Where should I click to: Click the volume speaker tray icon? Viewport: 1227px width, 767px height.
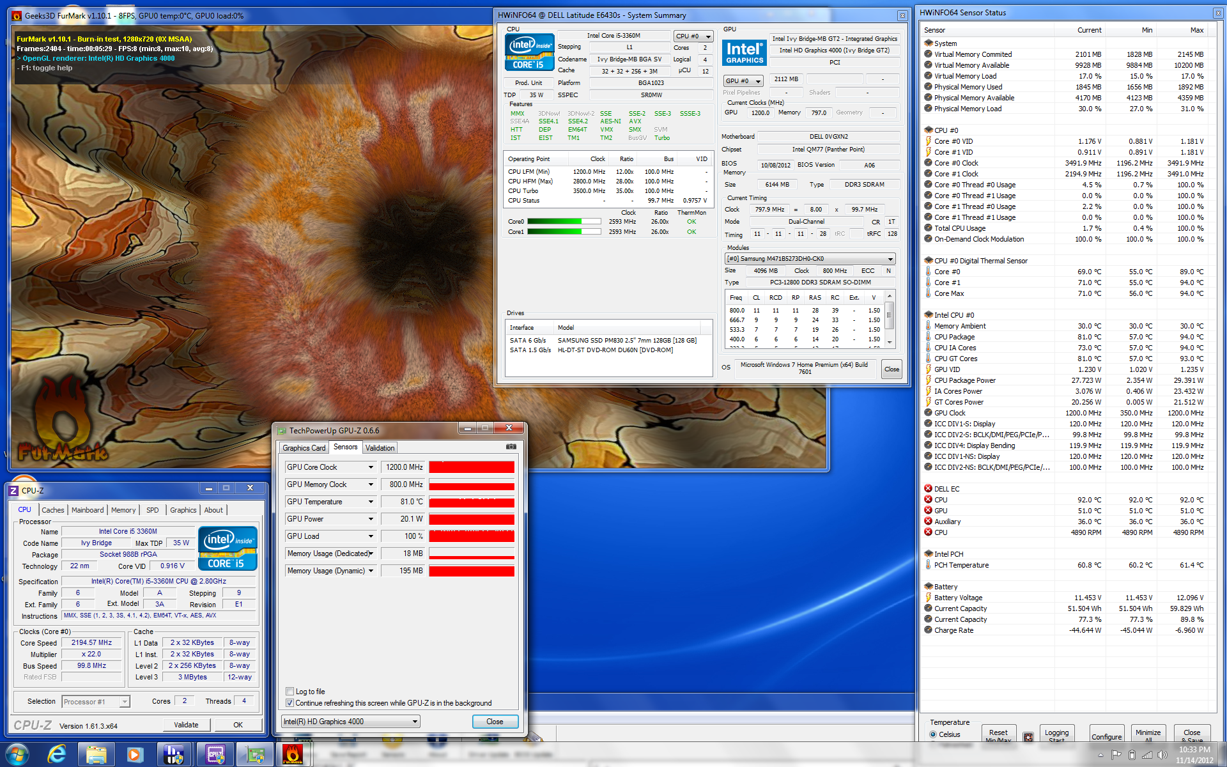point(1162,755)
